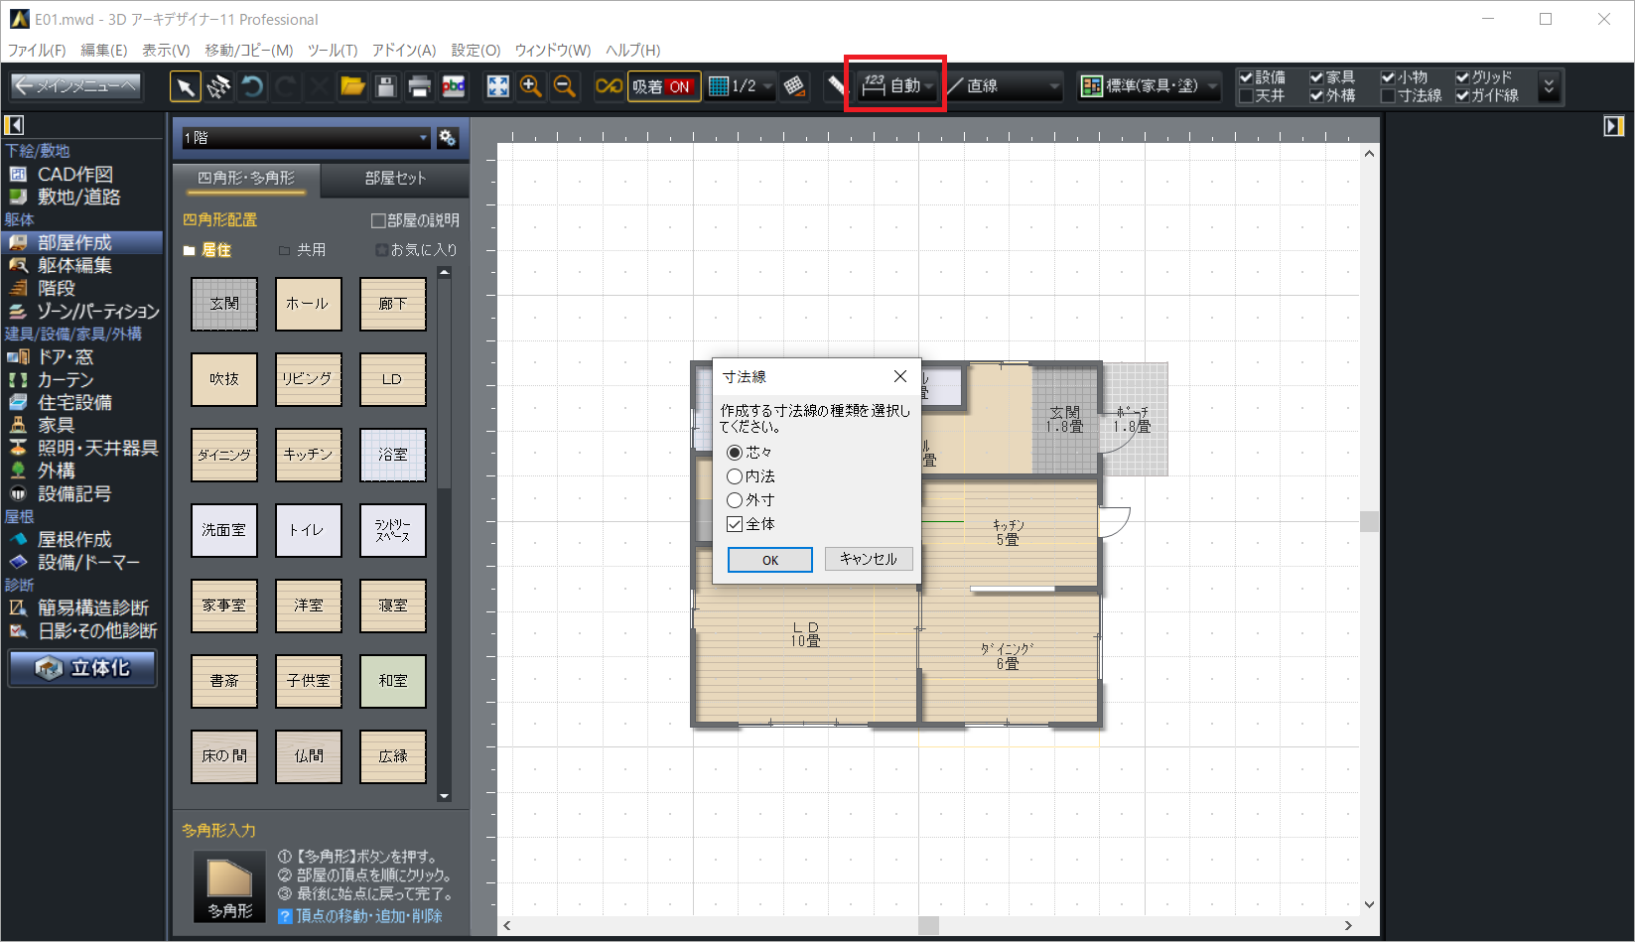Click OK in the 寸法線 dialog
This screenshot has height=942, width=1635.
769,560
